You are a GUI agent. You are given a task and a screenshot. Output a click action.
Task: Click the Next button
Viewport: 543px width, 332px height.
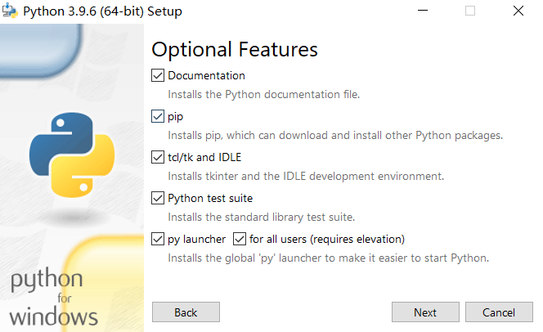point(425,312)
